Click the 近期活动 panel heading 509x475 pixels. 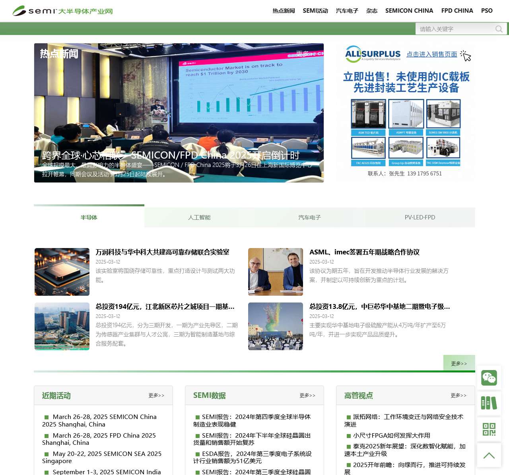56,396
